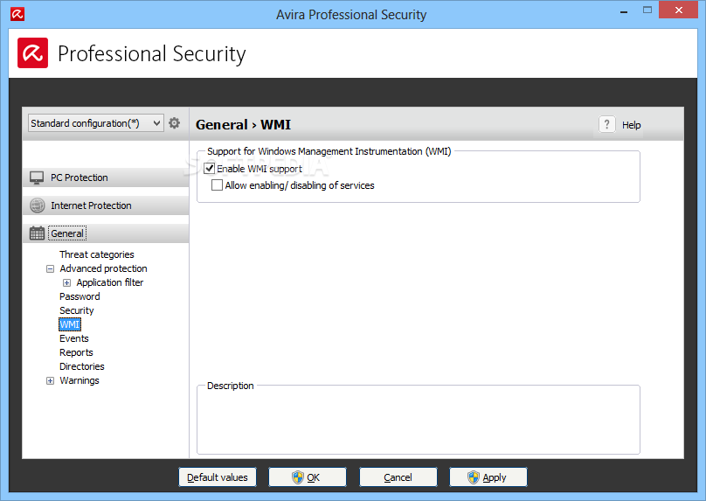Screen dimensions: 706x501
Task: Open the Standard configuration dropdown
Action: point(95,123)
